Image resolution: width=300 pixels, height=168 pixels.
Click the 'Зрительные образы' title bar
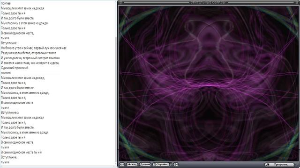click(208, 2)
